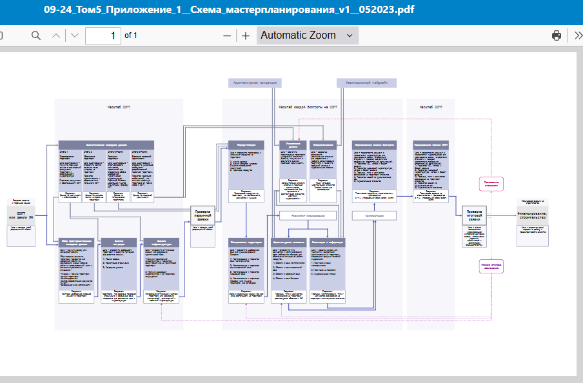Click "Масштаб каждой Экотропы на СОПТ" heading
Screen dimensions: 583x383
pos(308,107)
